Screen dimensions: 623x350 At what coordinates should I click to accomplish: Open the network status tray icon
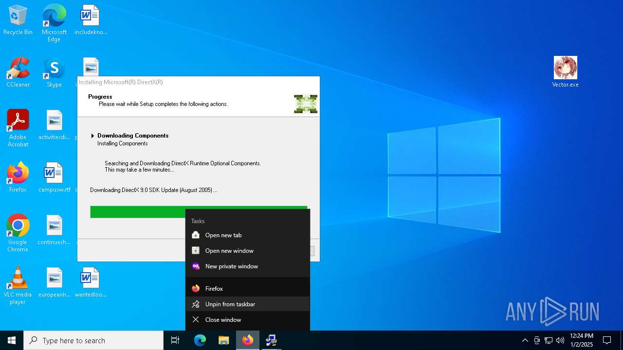pyautogui.click(x=549, y=340)
